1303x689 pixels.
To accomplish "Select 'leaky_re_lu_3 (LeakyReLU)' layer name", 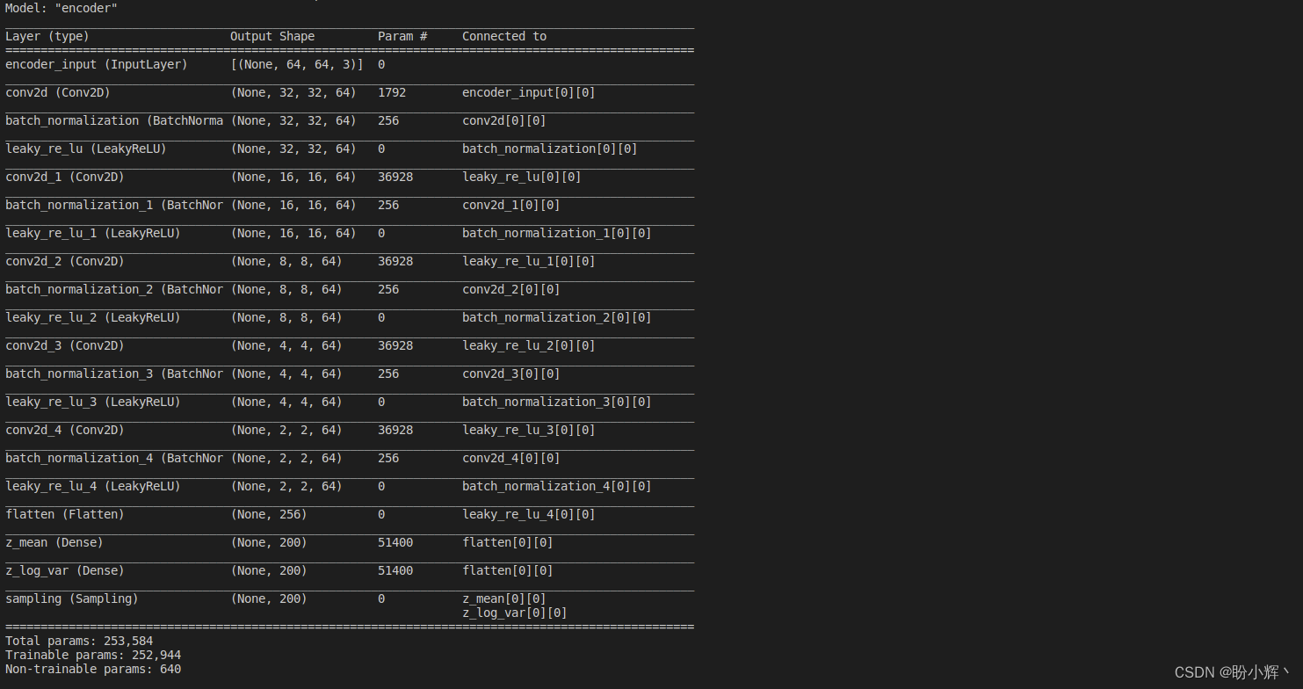I will (x=93, y=402).
